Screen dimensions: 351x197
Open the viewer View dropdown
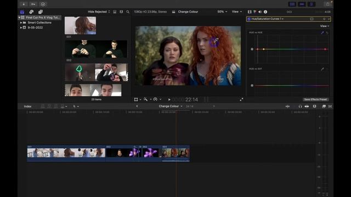point(237,11)
